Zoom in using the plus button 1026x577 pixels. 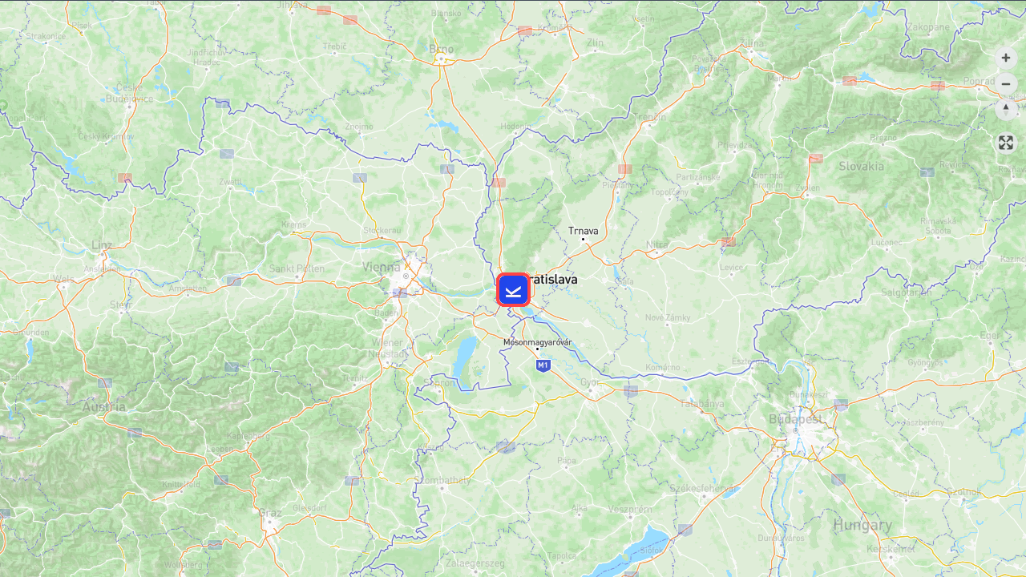(1006, 58)
